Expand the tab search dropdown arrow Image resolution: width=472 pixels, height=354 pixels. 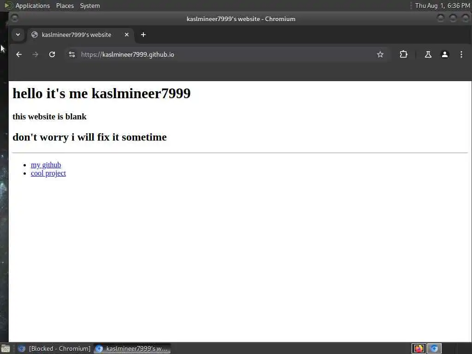pyautogui.click(x=18, y=35)
